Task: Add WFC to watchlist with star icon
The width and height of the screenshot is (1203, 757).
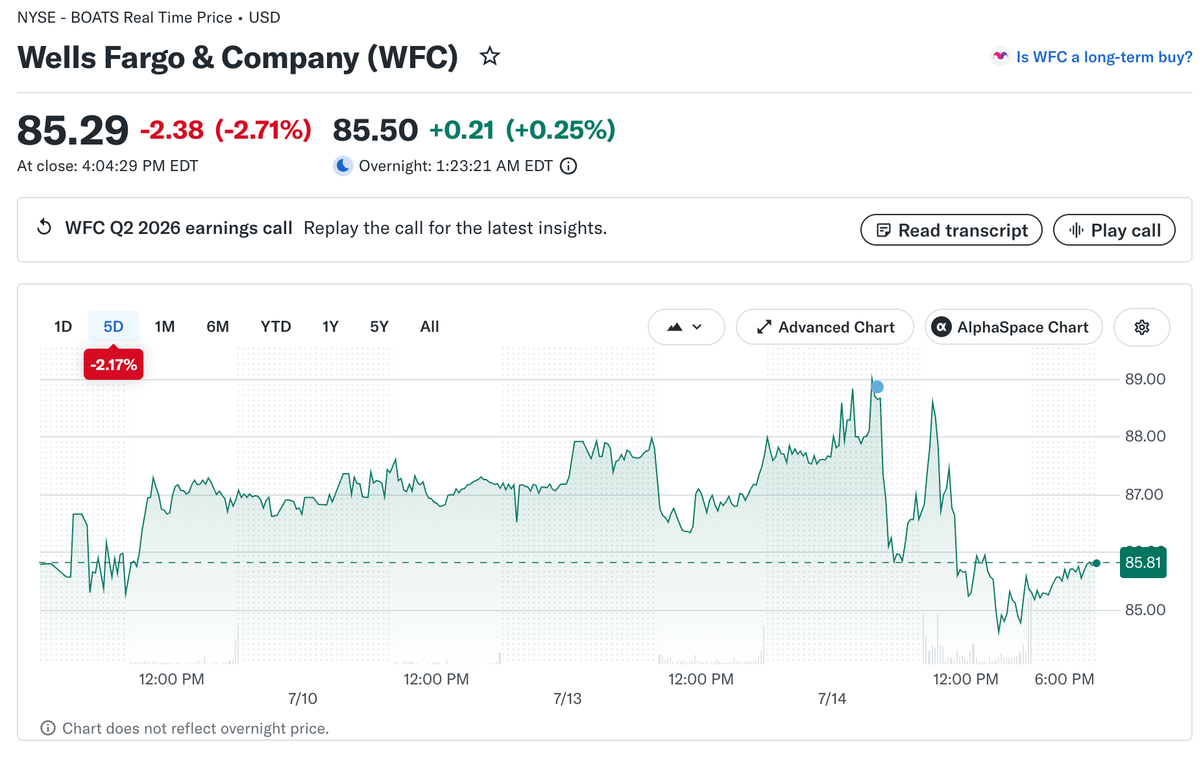Action: [490, 56]
